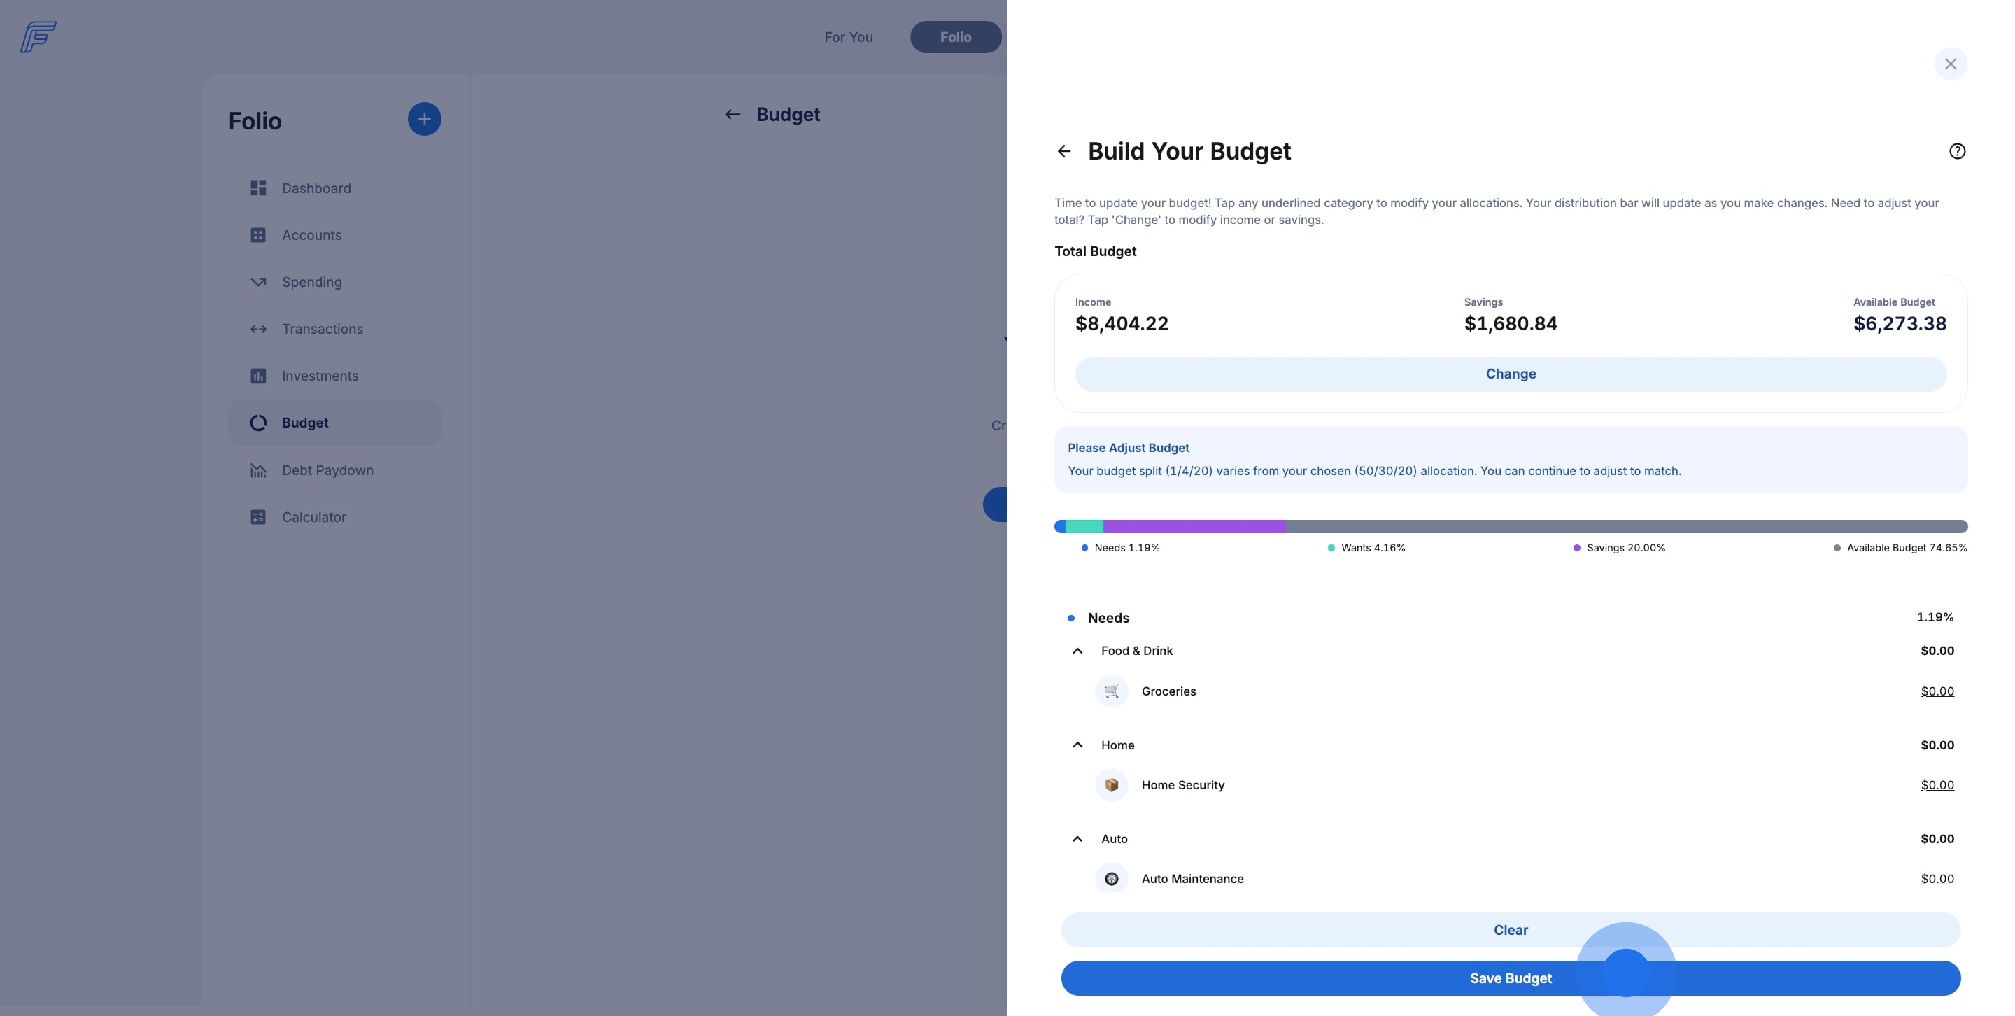Open Dashboard in the sidebar

316,188
